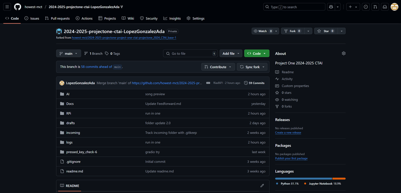Switch to the Issues tab
401x193 pixels.
pos(32,18)
